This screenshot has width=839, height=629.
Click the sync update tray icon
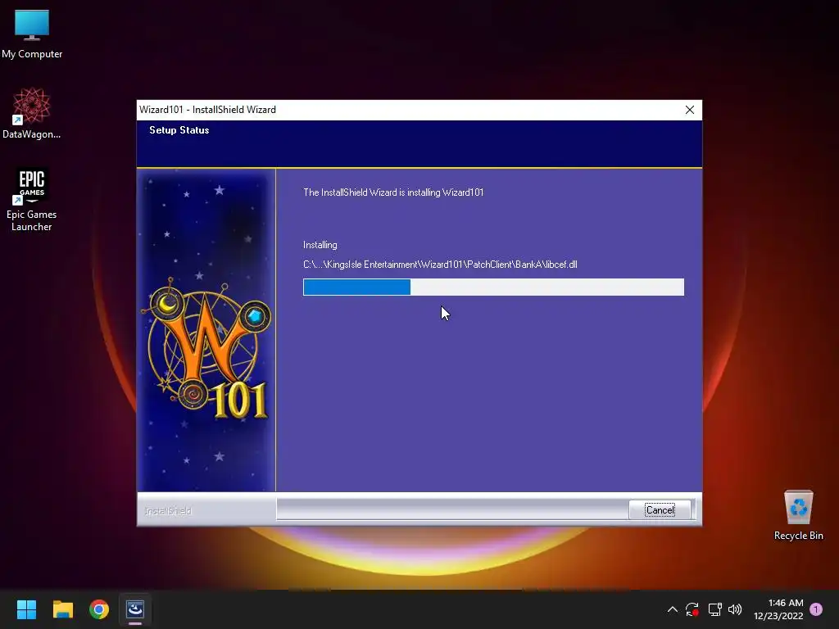(x=692, y=609)
